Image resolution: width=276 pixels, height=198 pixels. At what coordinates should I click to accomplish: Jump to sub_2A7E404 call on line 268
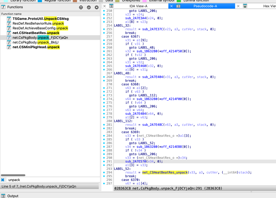pos(153,77)
